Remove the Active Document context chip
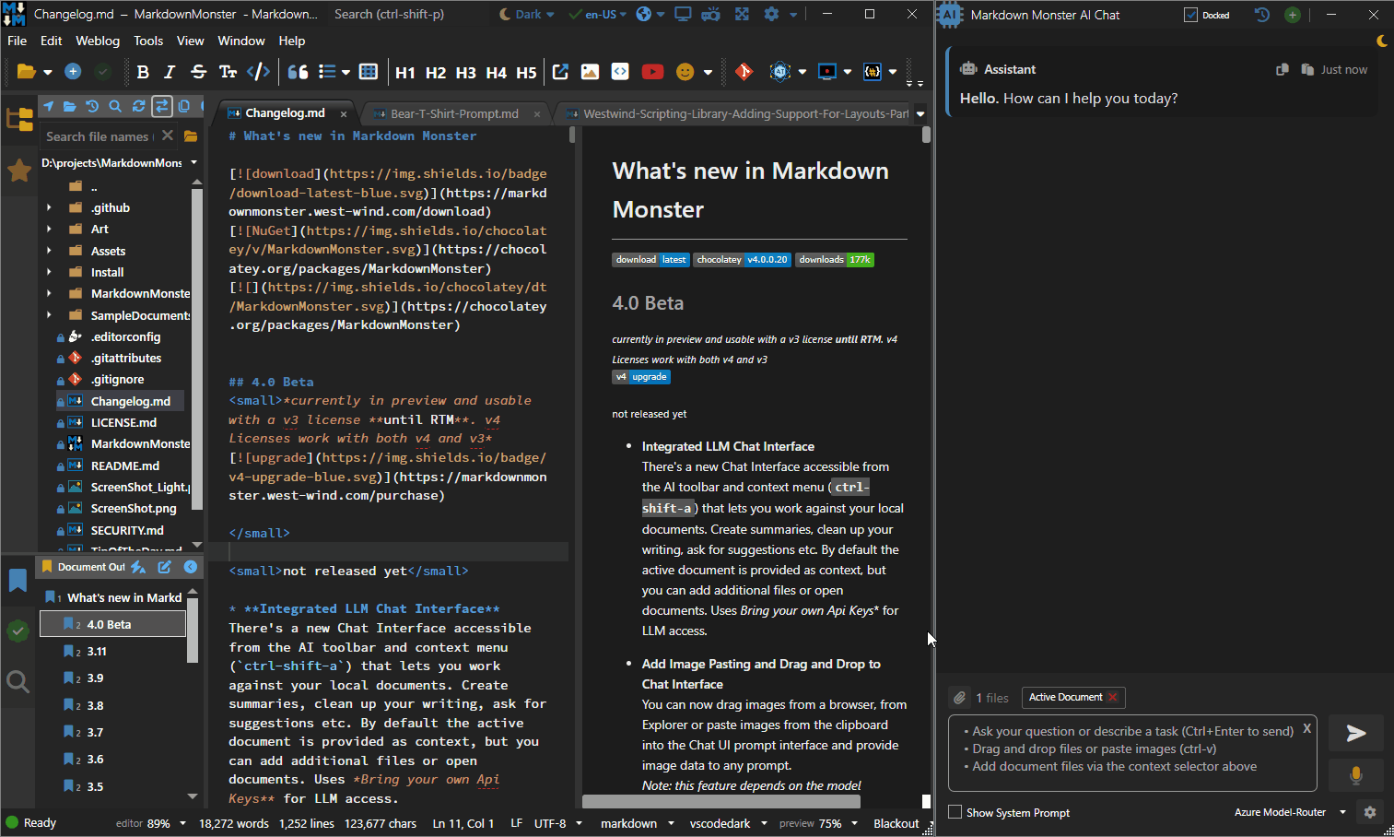The width and height of the screenshot is (1394, 837). click(1113, 697)
